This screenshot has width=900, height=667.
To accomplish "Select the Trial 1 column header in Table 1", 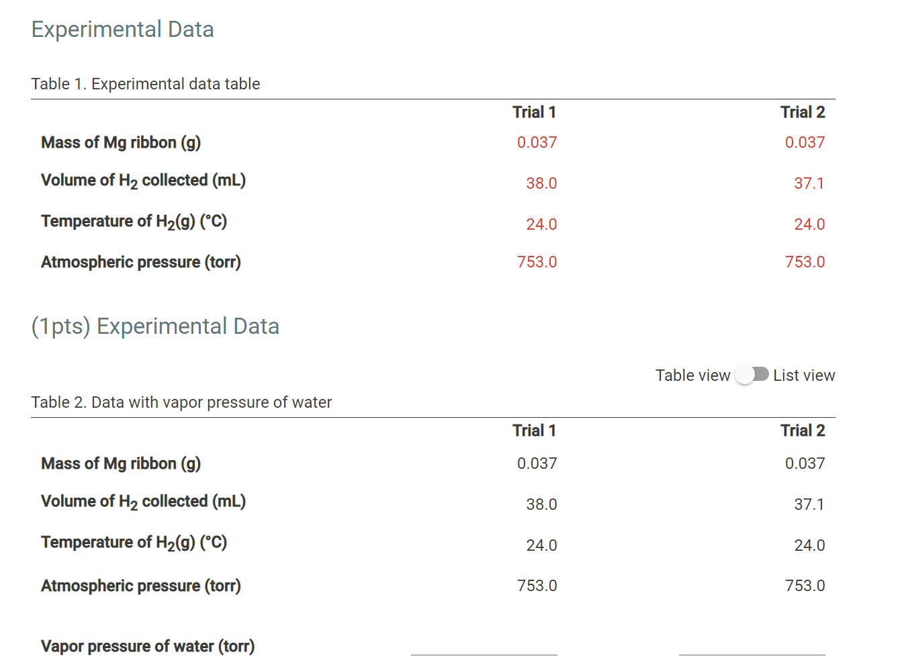I will click(x=535, y=112).
